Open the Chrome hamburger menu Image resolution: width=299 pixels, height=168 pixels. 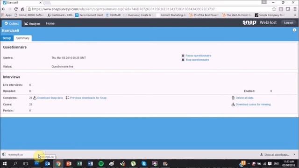click(295, 9)
